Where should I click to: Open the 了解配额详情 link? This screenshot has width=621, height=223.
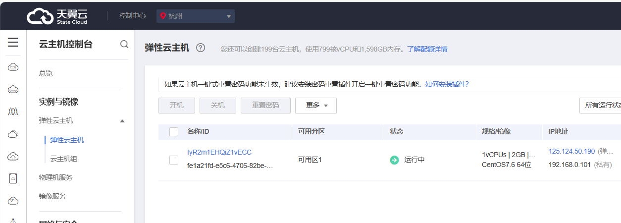click(427, 49)
